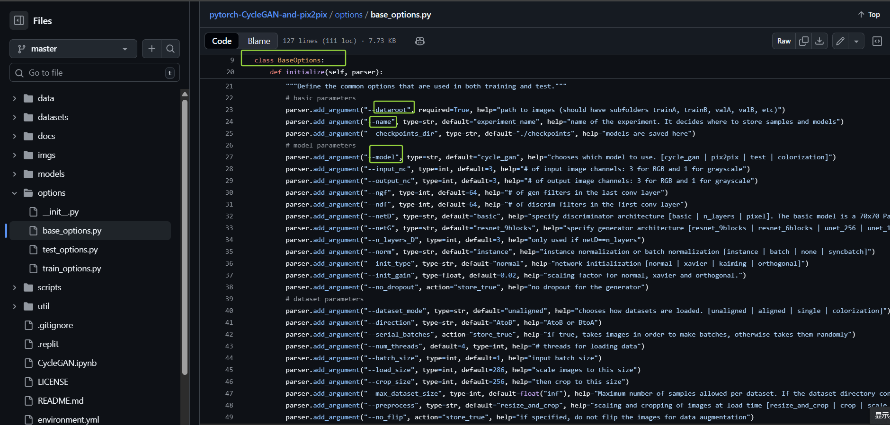Viewport: 890px width, 425px height.
Task: Jump to Top of file
Action: click(x=869, y=15)
